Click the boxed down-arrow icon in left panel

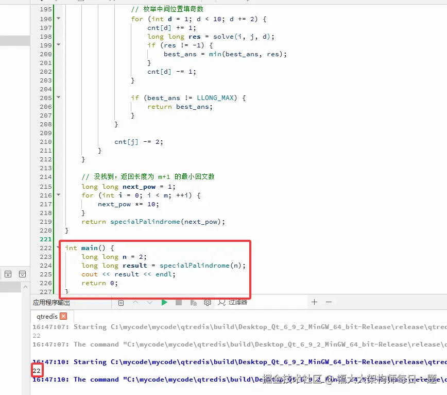pos(22,274)
